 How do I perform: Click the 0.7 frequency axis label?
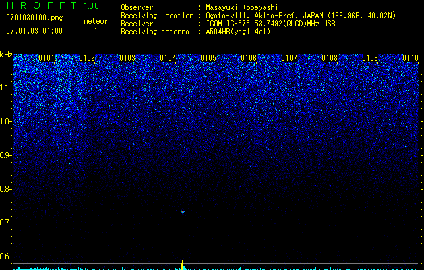click(x=5, y=223)
